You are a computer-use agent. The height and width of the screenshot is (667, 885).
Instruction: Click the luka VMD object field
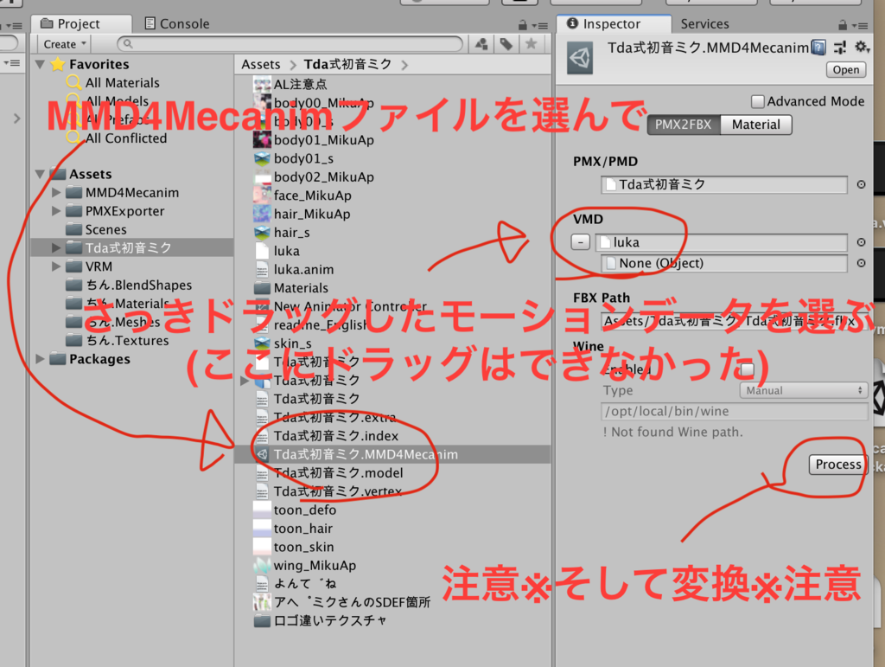pos(722,242)
